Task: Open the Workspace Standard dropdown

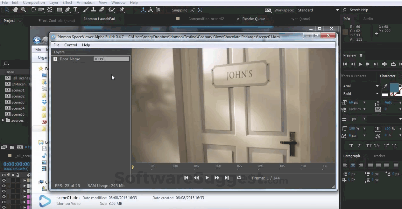Action: coord(318,10)
